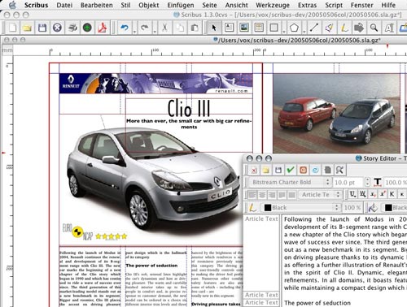This screenshot has height=307, width=407.
Task: Paste from clipboard icon
Action: point(195,28)
